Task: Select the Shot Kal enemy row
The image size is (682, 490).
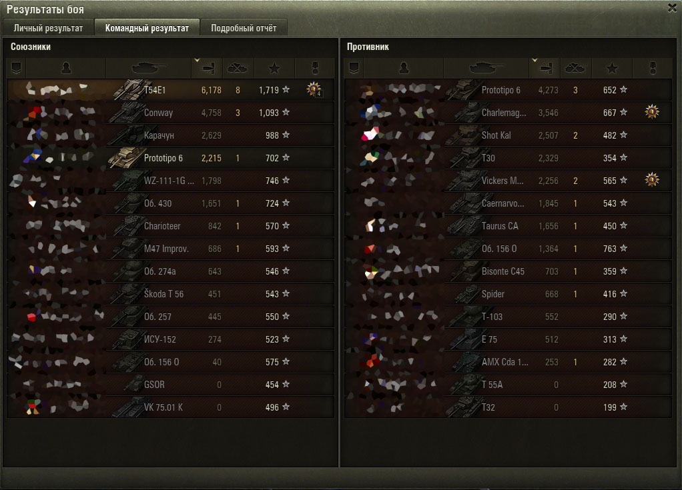Action: [508, 135]
